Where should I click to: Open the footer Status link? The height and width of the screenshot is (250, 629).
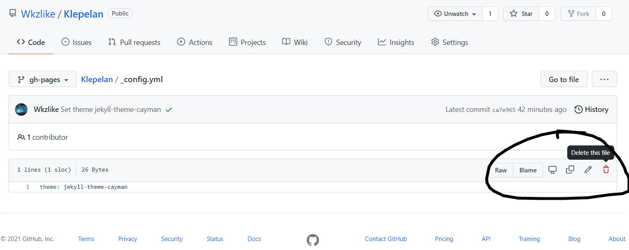pyautogui.click(x=215, y=239)
